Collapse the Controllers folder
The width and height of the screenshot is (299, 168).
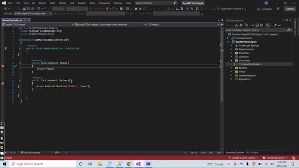pyautogui.click(x=231, y=61)
